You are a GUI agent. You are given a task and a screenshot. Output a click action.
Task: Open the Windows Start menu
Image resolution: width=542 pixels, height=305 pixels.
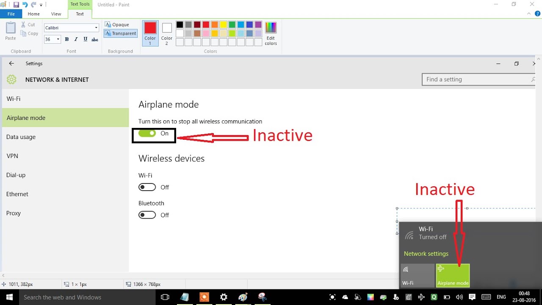point(9,297)
